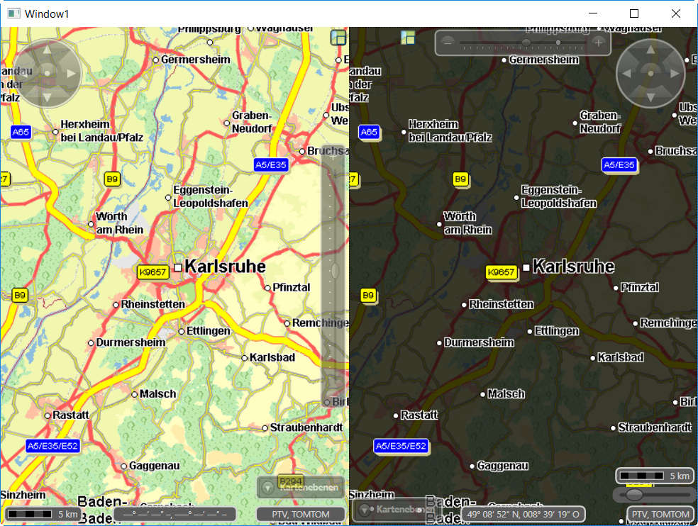Click the horizontal zoom slider handle on dark map
Viewport: 698px width, 526px height.
click(x=526, y=43)
